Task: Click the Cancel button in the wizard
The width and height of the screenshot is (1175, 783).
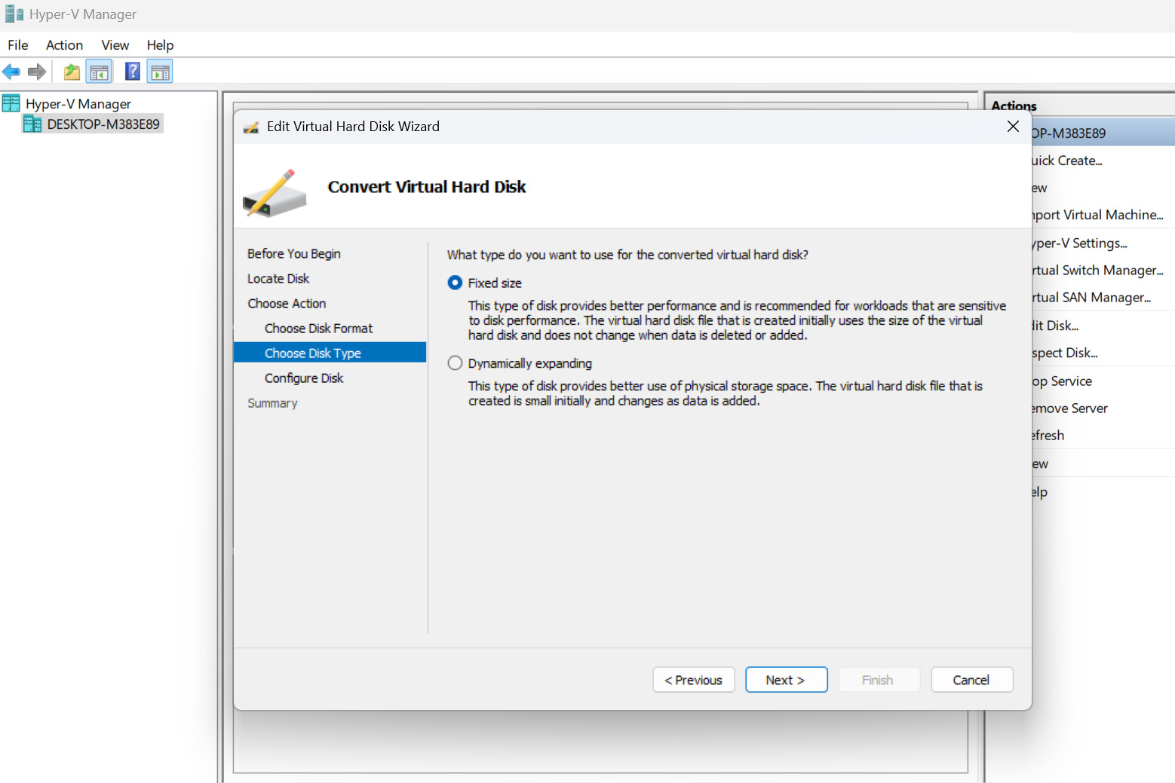Action: [x=972, y=680]
